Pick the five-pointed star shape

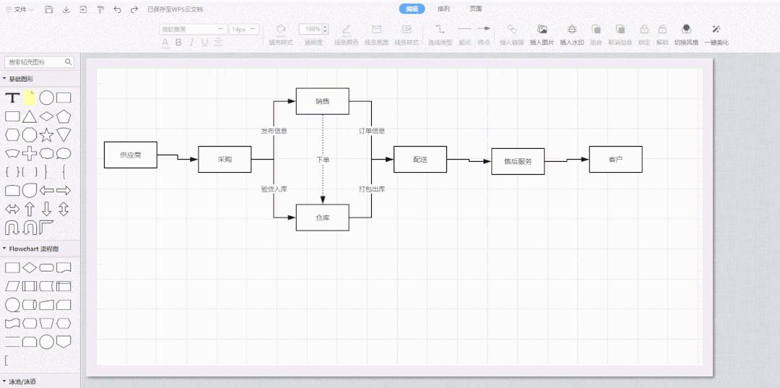tap(47, 134)
